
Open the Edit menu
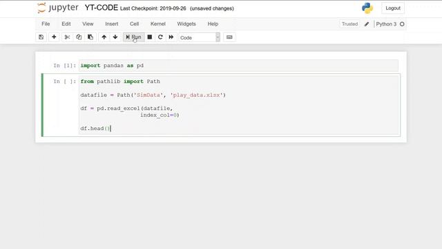click(66, 24)
